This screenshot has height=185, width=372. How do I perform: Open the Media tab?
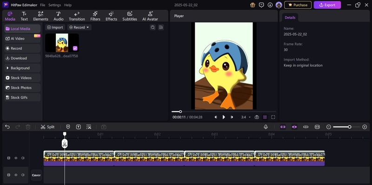pos(10,16)
